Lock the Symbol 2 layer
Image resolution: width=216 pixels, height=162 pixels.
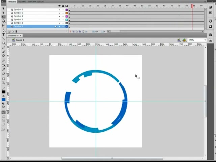click(63, 23)
